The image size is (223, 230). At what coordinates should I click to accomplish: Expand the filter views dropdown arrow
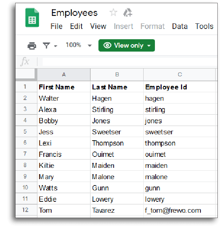pyautogui.click(x=55, y=46)
